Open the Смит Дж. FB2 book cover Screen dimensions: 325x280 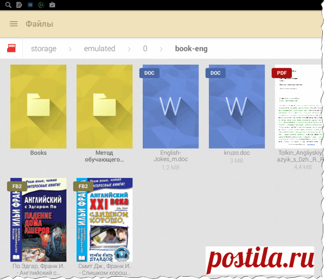click(x=105, y=220)
